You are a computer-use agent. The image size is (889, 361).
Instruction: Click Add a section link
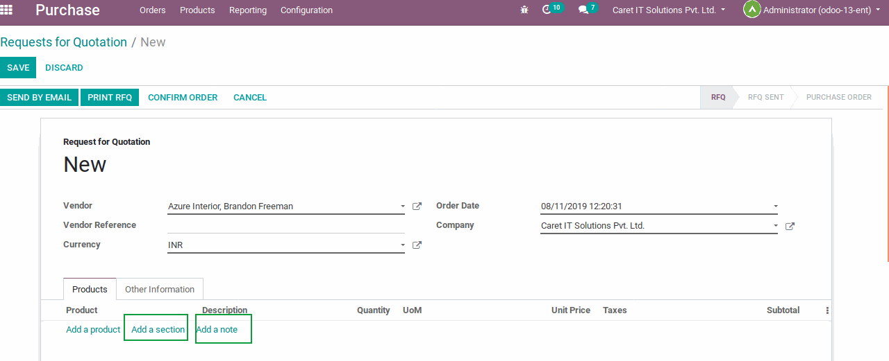click(x=158, y=330)
